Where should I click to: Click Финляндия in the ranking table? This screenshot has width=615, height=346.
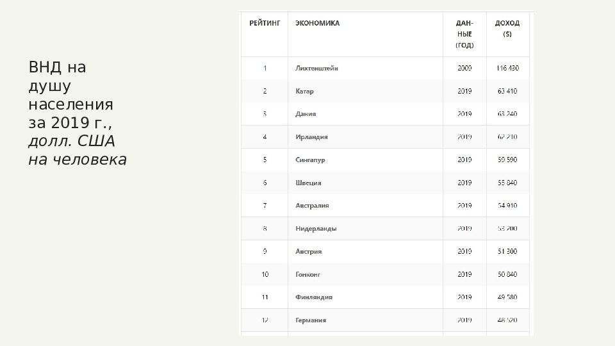(x=314, y=297)
